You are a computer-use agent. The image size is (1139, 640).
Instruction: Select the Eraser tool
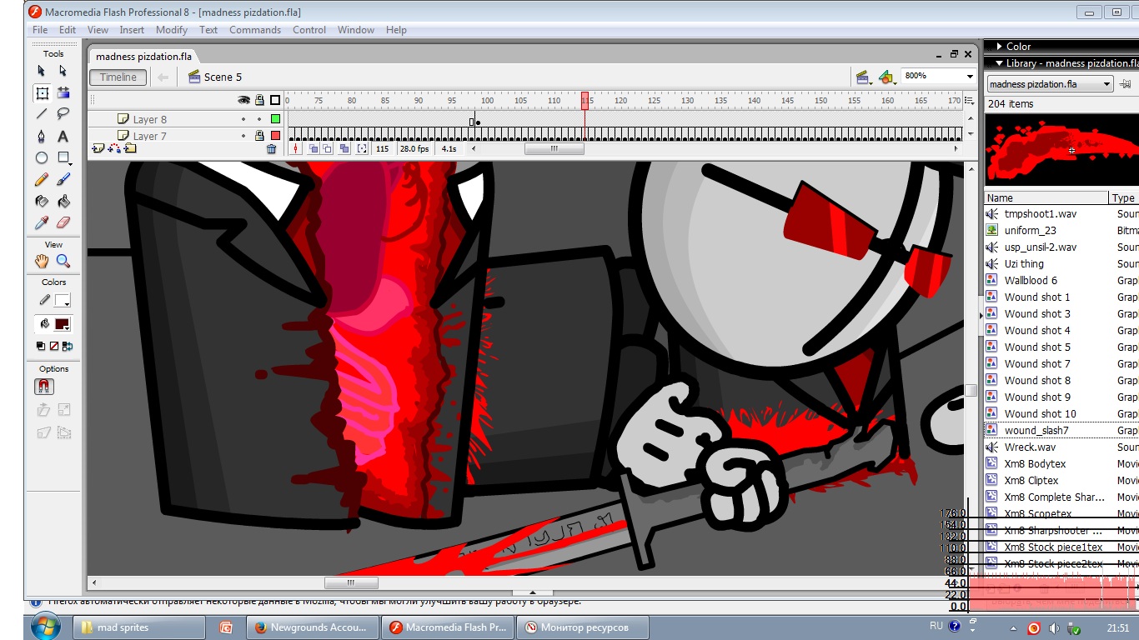pos(63,222)
